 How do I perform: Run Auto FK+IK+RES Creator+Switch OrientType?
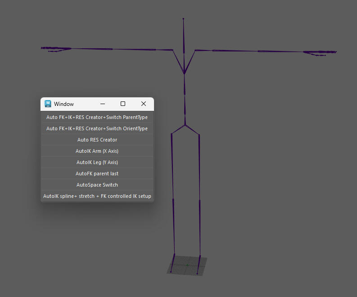click(97, 128)
